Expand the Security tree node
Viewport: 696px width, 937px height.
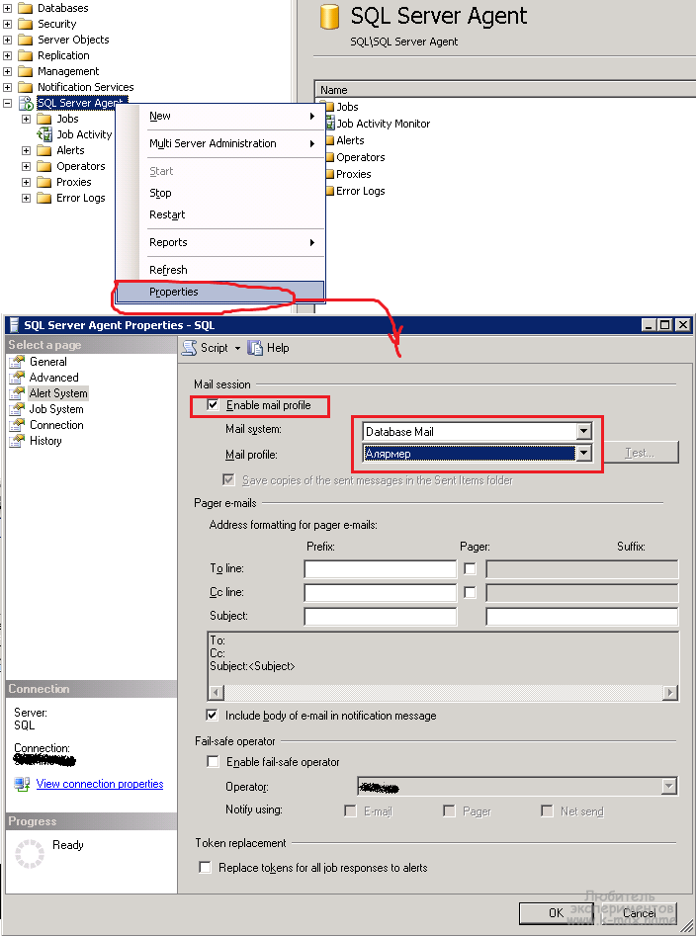point(7,24)
